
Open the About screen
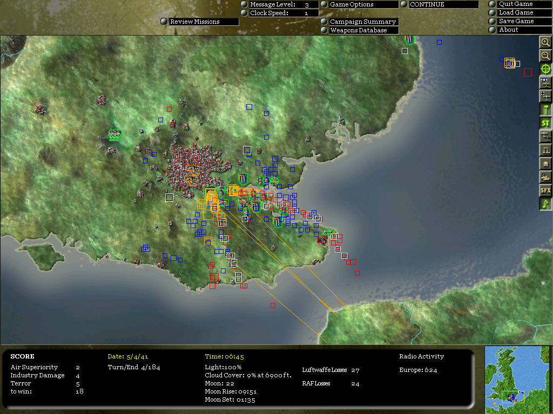coord(524,30)
